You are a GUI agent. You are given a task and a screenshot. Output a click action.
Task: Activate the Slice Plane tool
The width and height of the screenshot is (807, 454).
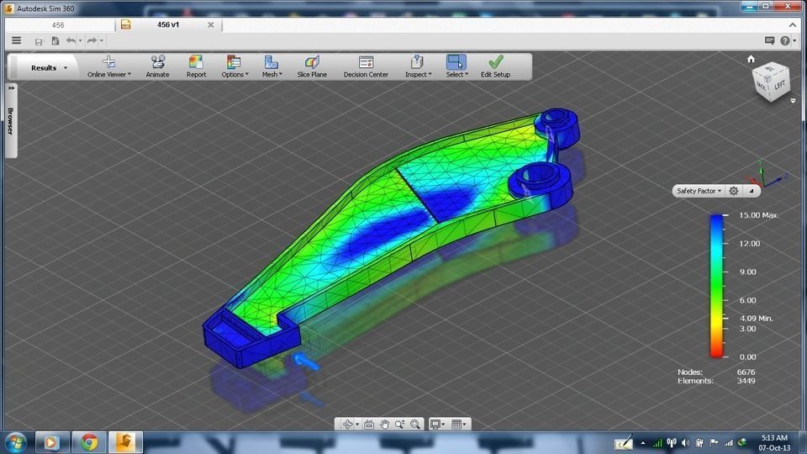tap(312, 67)
